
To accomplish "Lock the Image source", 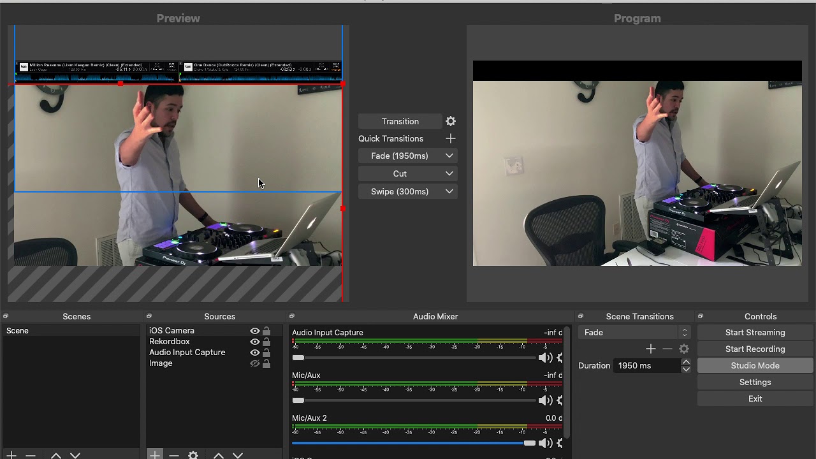I will [x=266, y=363].
